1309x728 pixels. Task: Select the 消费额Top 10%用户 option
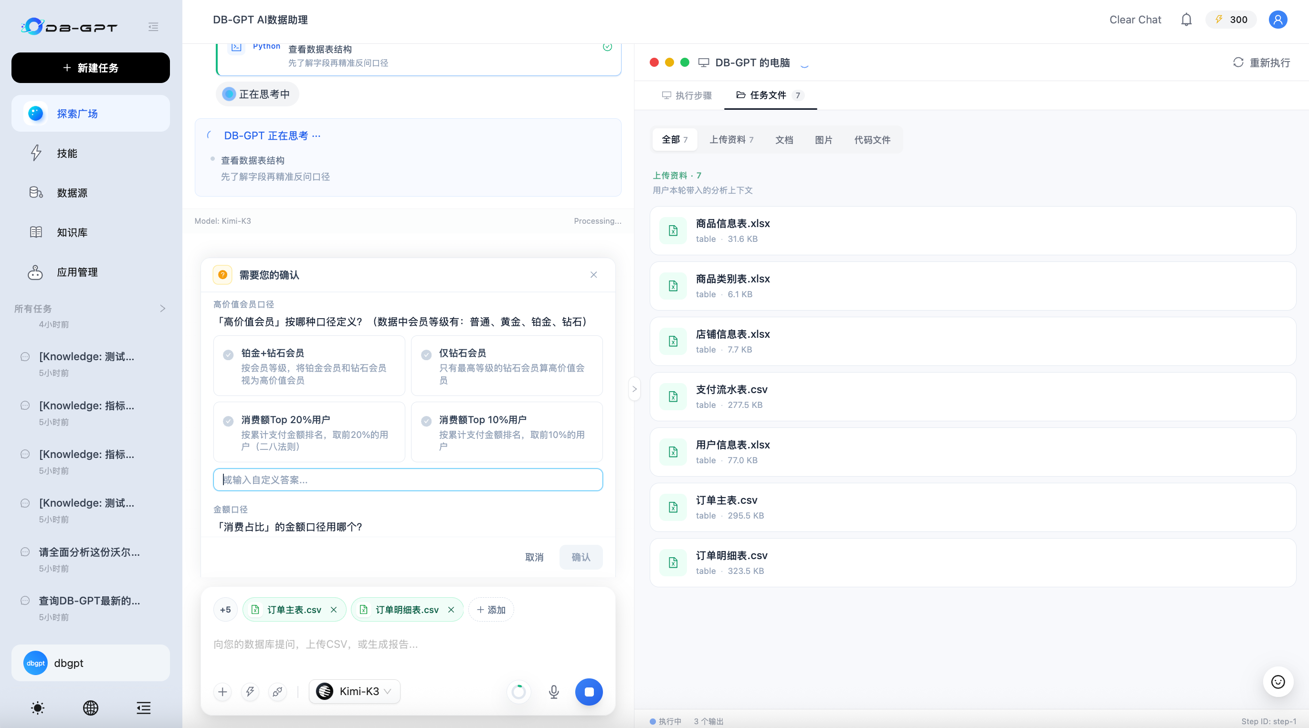click(507, 432)
